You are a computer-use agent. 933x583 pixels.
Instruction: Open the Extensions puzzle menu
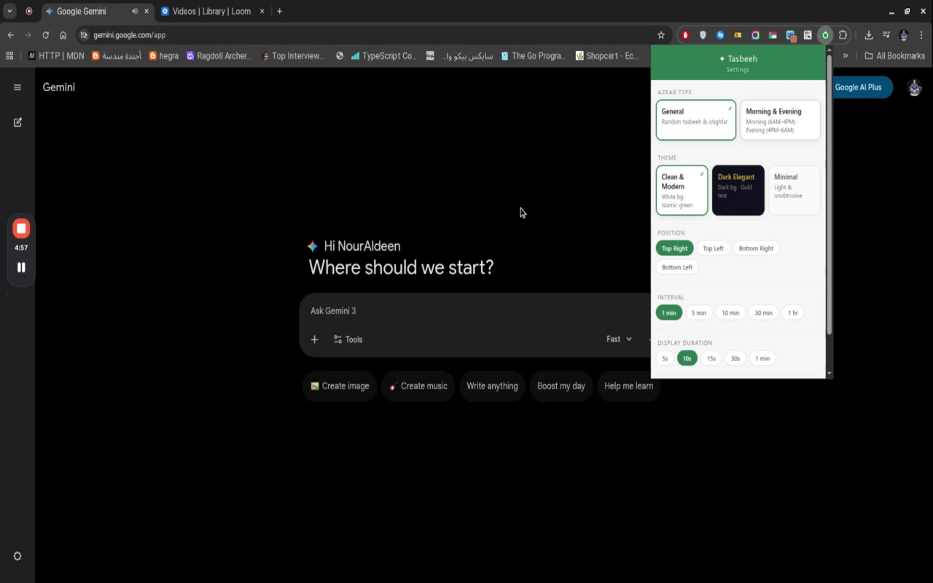pos(843,35)
